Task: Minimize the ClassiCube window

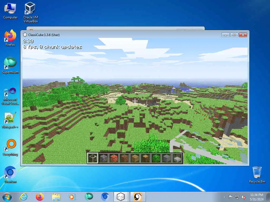Action: pyautogui.click(x=226, y=35)
